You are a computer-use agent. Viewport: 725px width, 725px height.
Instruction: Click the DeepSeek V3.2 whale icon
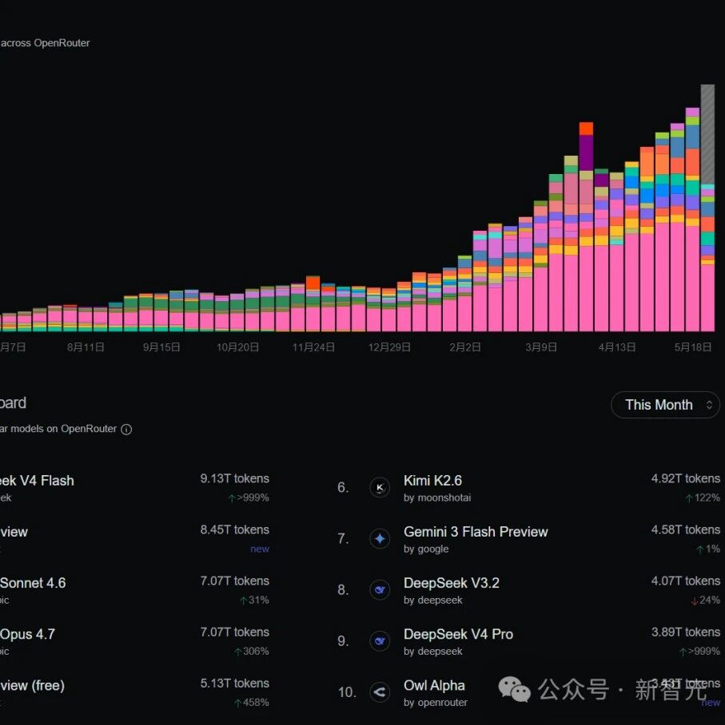(380, 590)
